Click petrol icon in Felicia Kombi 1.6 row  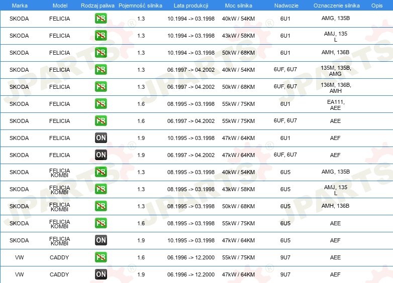pyautogui.click(x=101, y=223)
